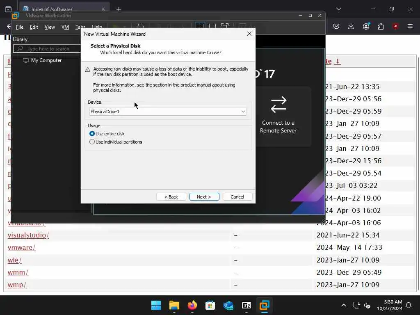Open the wmm/ directory link
This screenshot has width=420, height=315.
coord(18,272)
